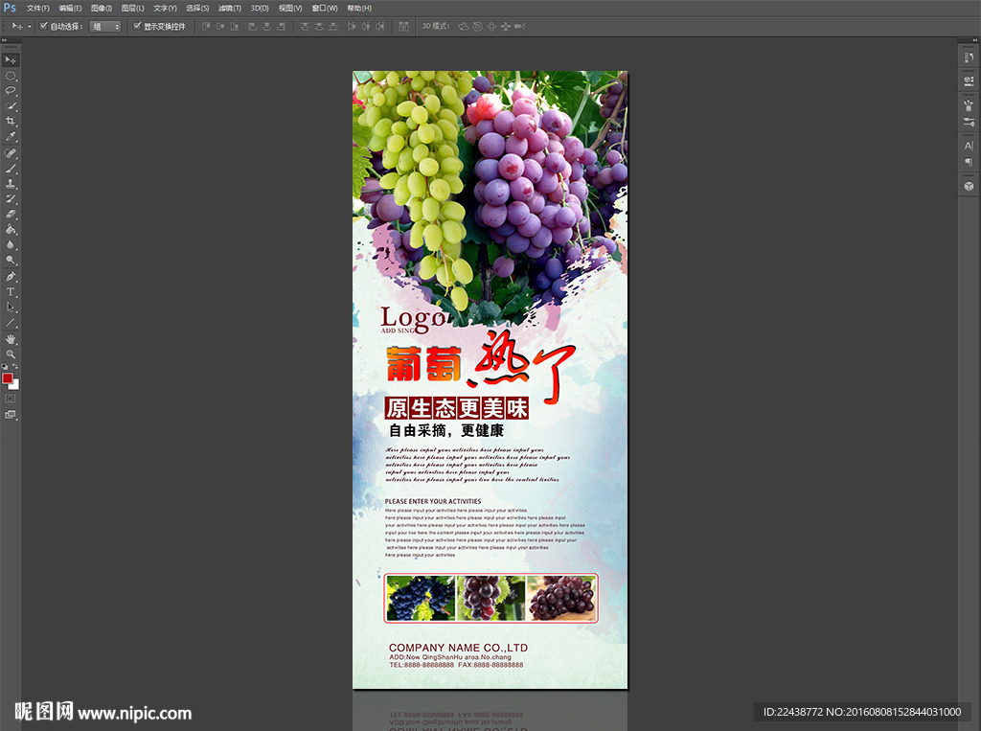Click the red foreground color swatch
Viewport: 981px width, 731px height.
pos(7,378)
